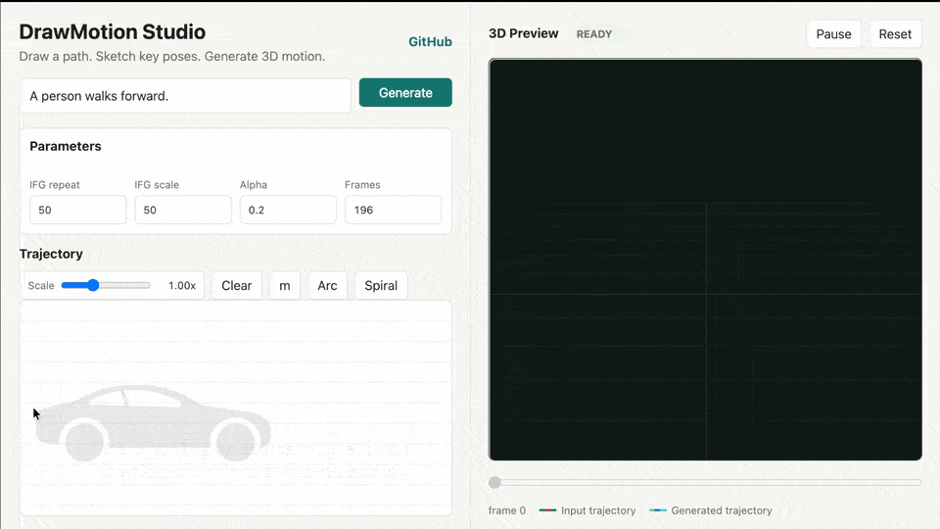Image resolution: width=940 pixels, height=529 pixels.
Task: Click the Trajectory section heading
Action: click(51, 254)
